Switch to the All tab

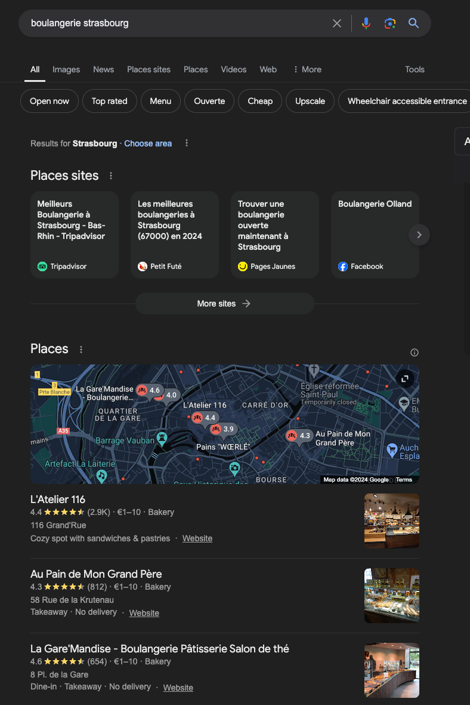35,70
